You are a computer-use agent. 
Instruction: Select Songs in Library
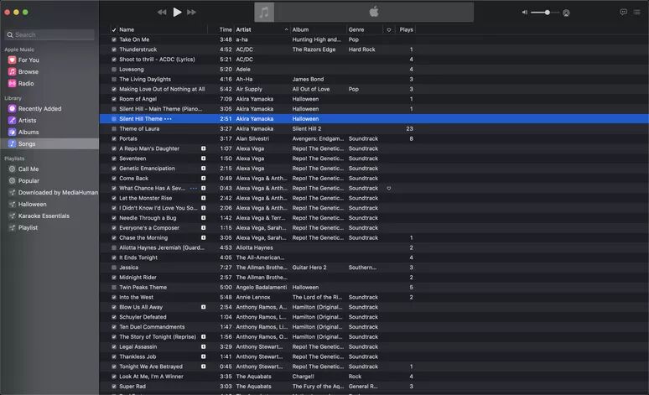49,143
